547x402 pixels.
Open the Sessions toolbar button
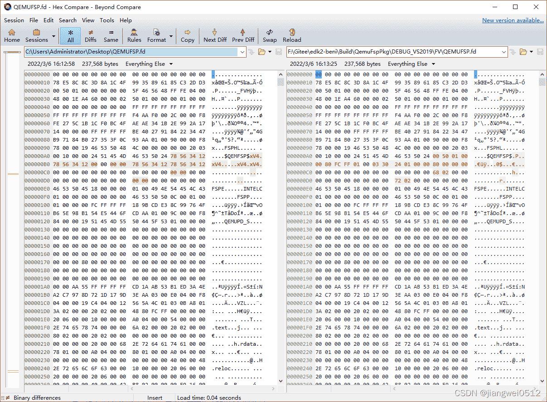(x=37, y=35)
